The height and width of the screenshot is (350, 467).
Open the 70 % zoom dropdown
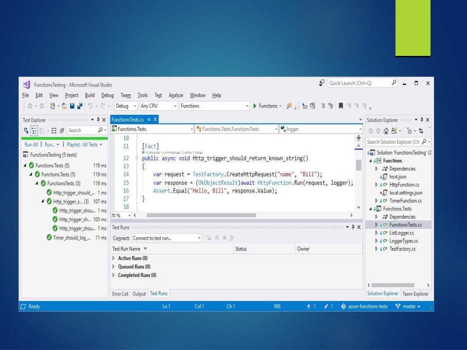[121, 215]
